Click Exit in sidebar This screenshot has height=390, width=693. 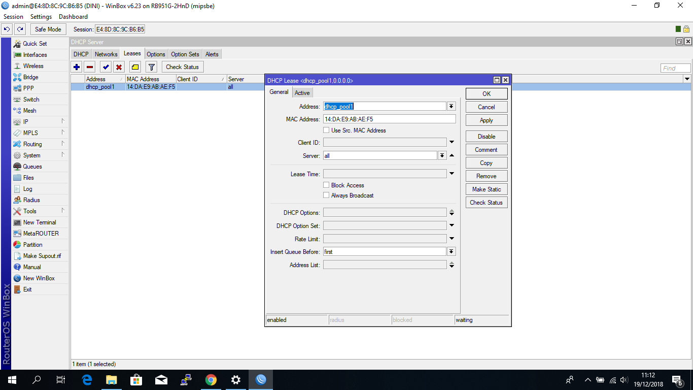[40, 289]
